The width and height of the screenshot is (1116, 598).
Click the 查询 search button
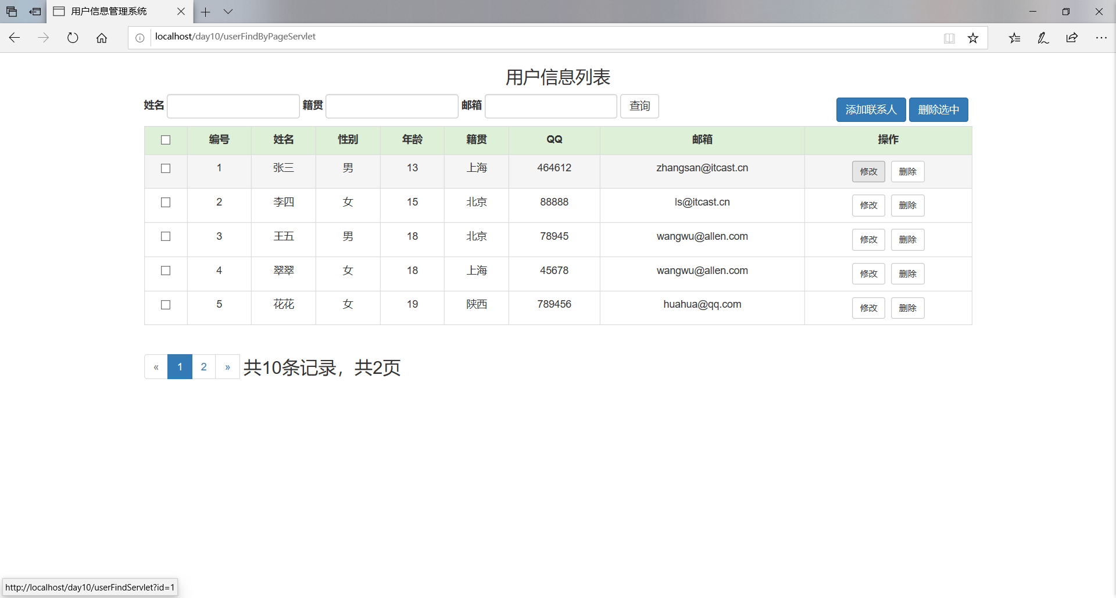[x=639, y=106]
